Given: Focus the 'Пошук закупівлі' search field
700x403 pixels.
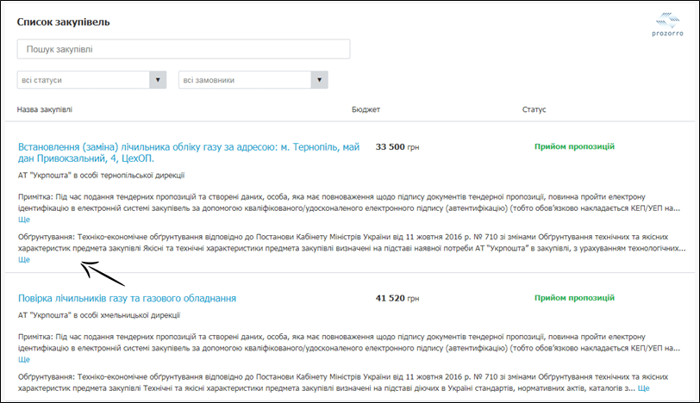Looking at the screenshot, I should pos(183,50).
